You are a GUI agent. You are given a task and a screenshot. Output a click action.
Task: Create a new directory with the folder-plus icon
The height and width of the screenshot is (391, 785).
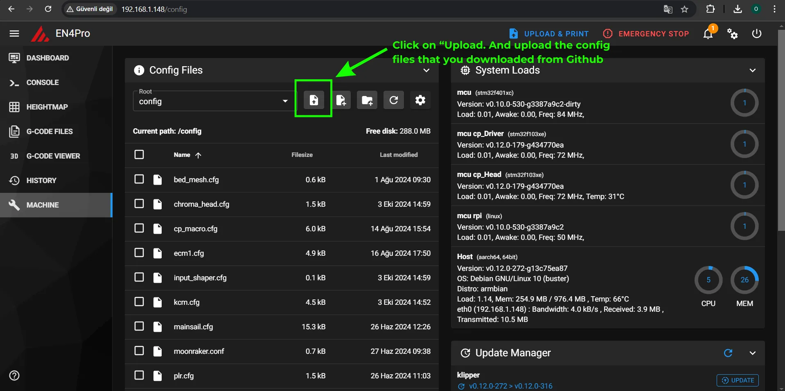pyautogui.click(x=367, y=100)
